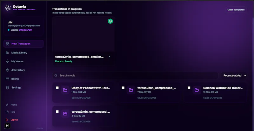Click the translation card filename teresa2min_compressed_smaller
The width and height of the screenshot is (254, 131).
[x=79, y=57]
